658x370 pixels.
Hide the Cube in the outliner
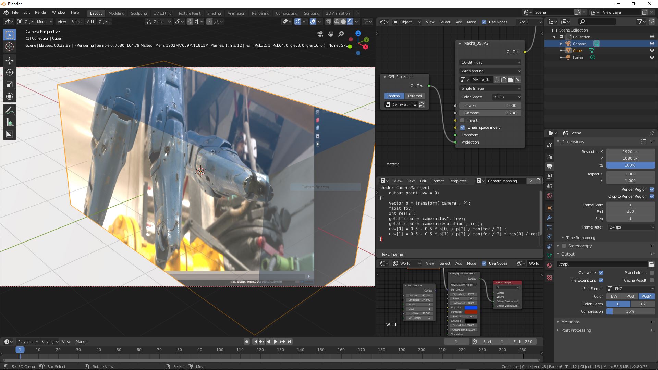tap(652, 51)
